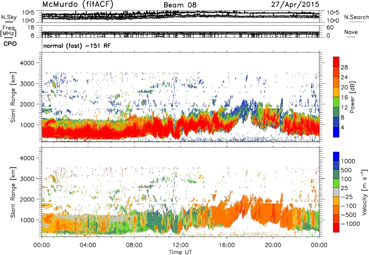The height and width of the screenshot is (255, 369).
Task: Click the 1000 tick on Velocity colorbar
Action: click(348, 161)
